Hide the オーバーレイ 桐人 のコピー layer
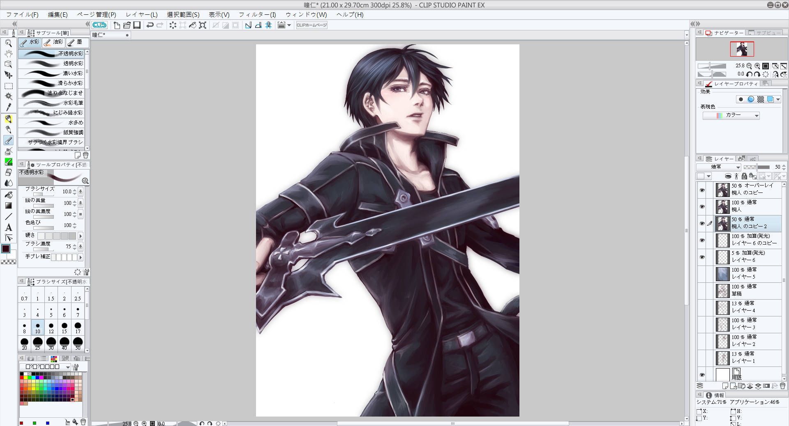 702,190
